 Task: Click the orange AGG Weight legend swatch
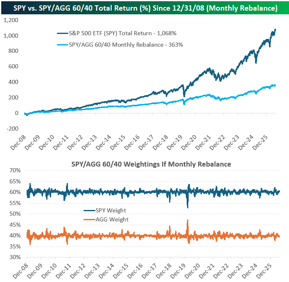pyautogui.click(x=89, y=219)
